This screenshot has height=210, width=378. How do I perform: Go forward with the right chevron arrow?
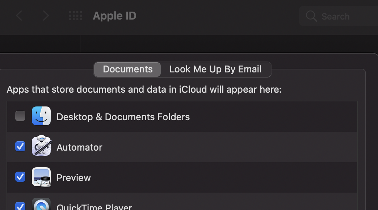(x=46, y=16)
